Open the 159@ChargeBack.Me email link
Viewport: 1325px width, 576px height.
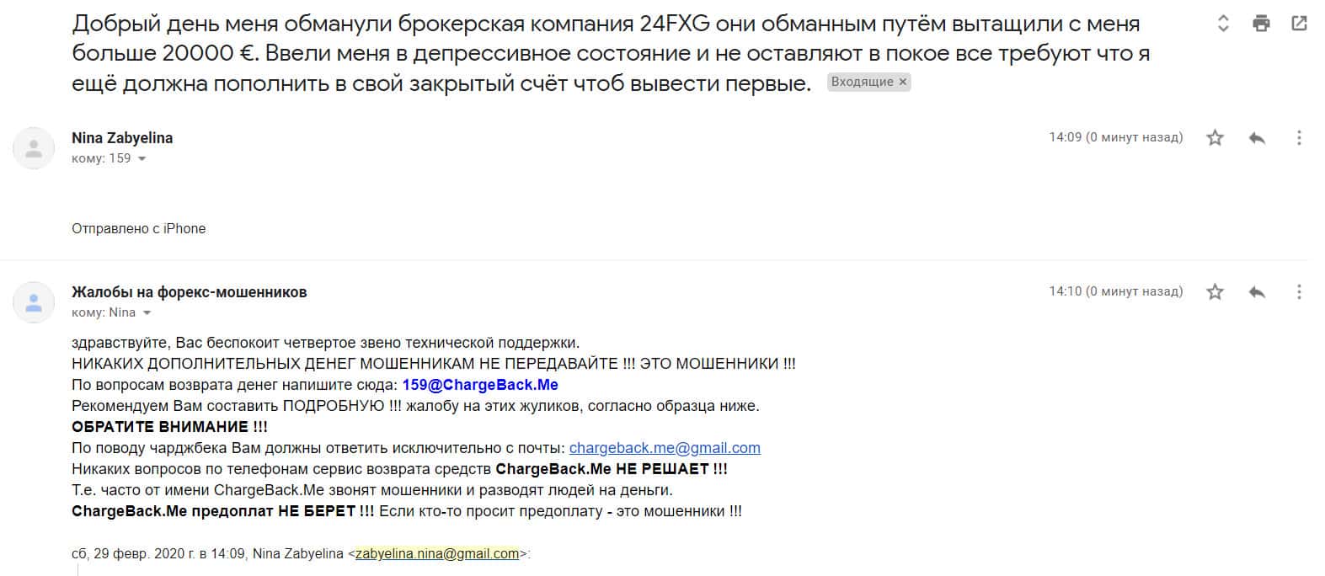(x=480, y=385)
